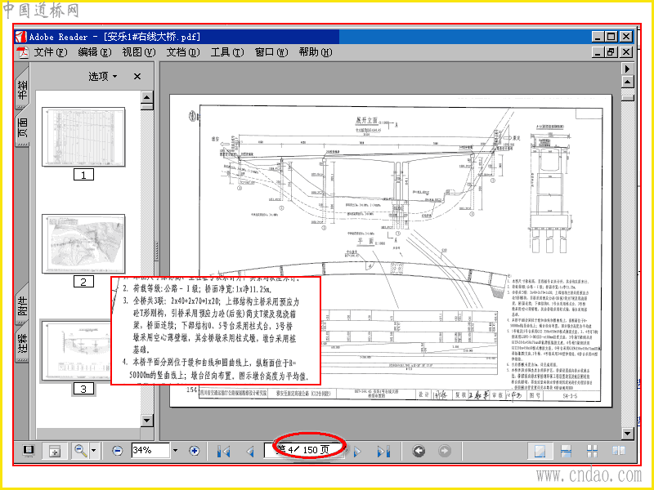Select the page 2 thumbnail
Screen dimensions: 654x490
[83, 243]
